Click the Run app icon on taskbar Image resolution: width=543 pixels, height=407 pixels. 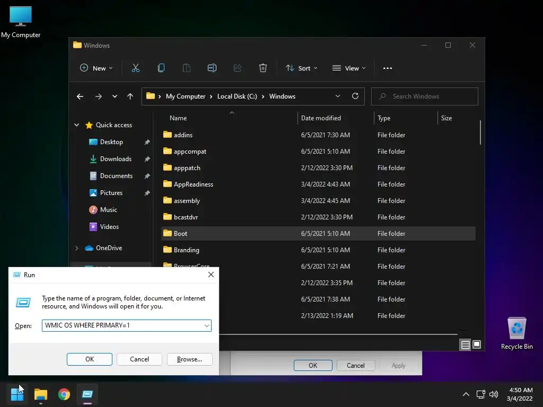(x=87, y=394)
